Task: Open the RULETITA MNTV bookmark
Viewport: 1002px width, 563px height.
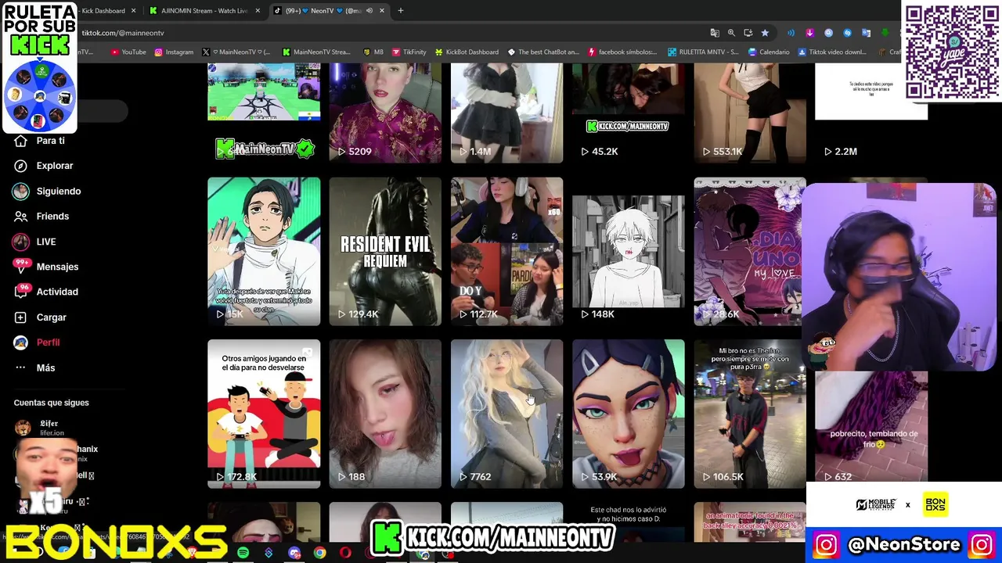Action: click(703, 52)
